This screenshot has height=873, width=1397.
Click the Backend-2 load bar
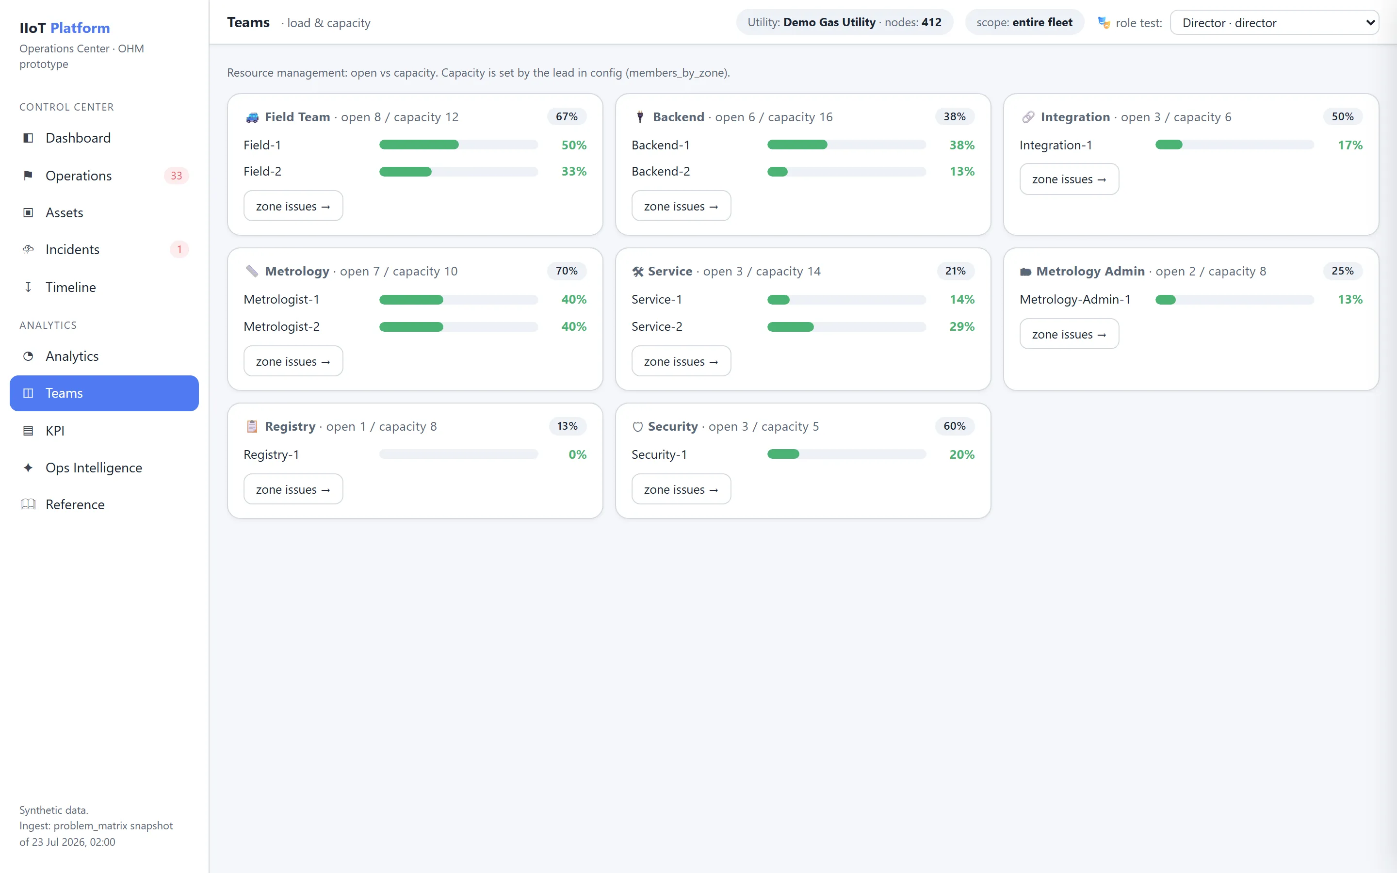point(846,172)
